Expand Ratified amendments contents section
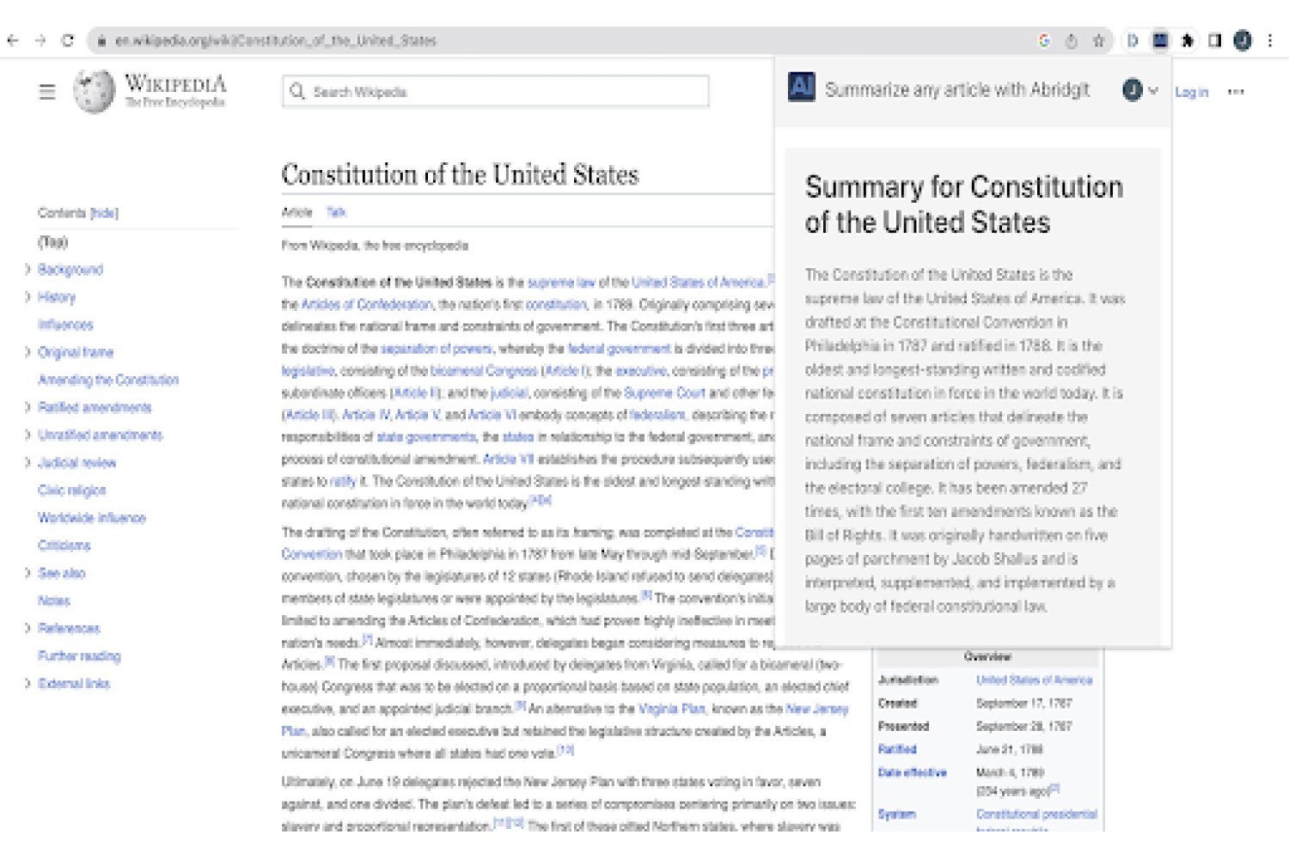This screenshot has width=1289, height=859. coord(27,407)
